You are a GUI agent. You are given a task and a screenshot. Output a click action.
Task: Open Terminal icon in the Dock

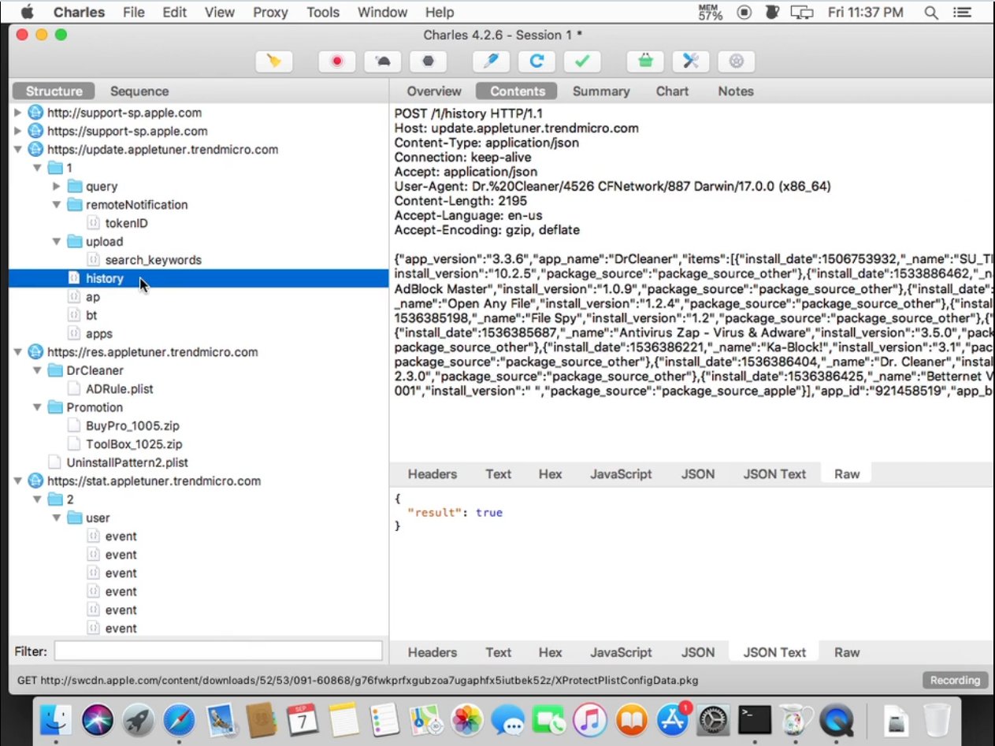point(754,720)
